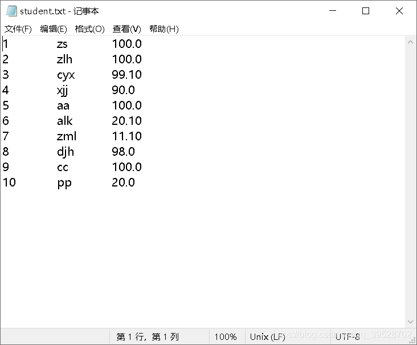Maximize the student.txt window
The image size is (417, 345).
pyautogui.click(x=366, y=11)
